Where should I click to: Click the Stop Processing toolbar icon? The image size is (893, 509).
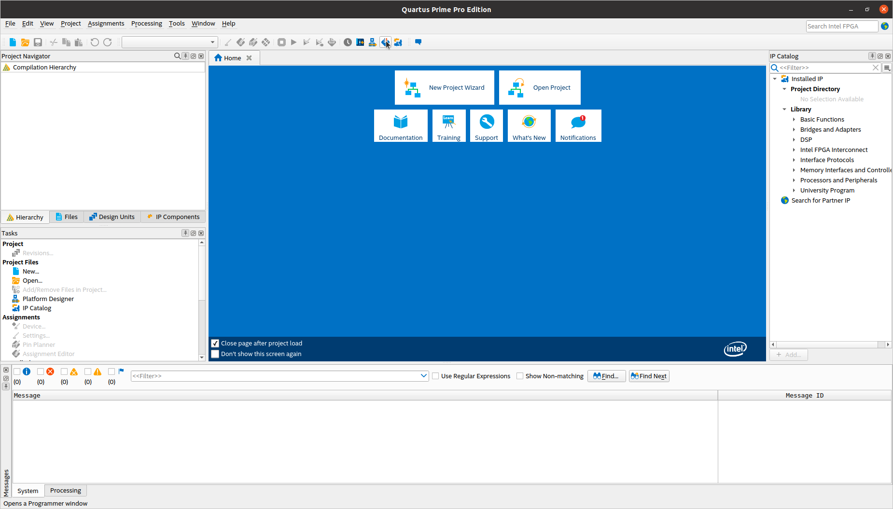point(281,42)
